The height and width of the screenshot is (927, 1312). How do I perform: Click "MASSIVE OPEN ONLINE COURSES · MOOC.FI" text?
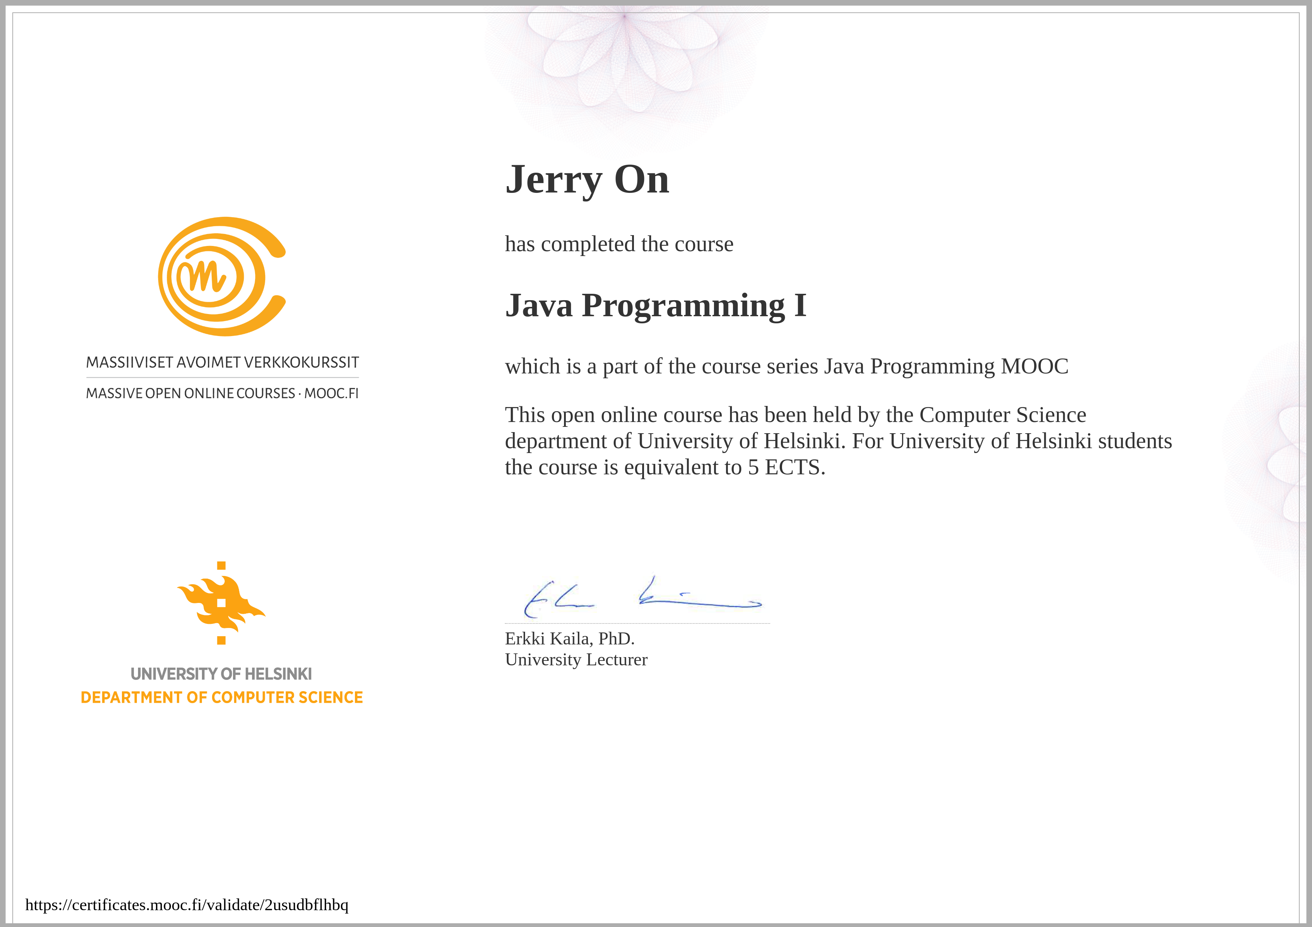(222, 394)
